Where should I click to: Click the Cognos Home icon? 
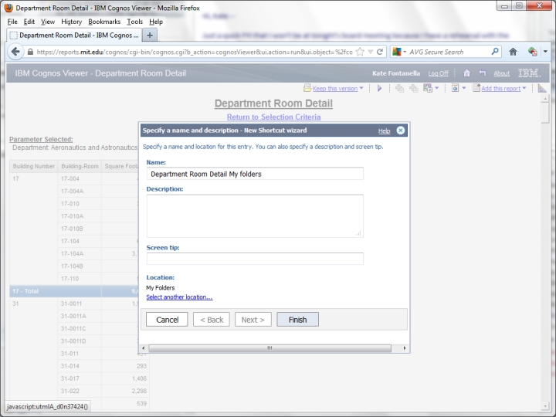pos(467,73)
